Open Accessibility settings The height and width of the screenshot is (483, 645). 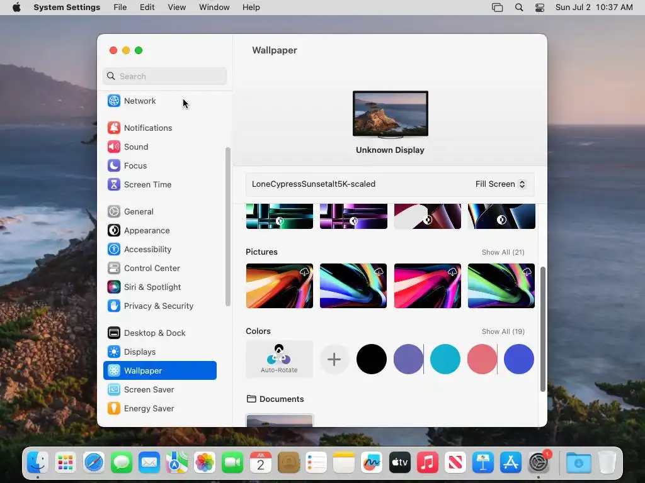click(159, 249)
